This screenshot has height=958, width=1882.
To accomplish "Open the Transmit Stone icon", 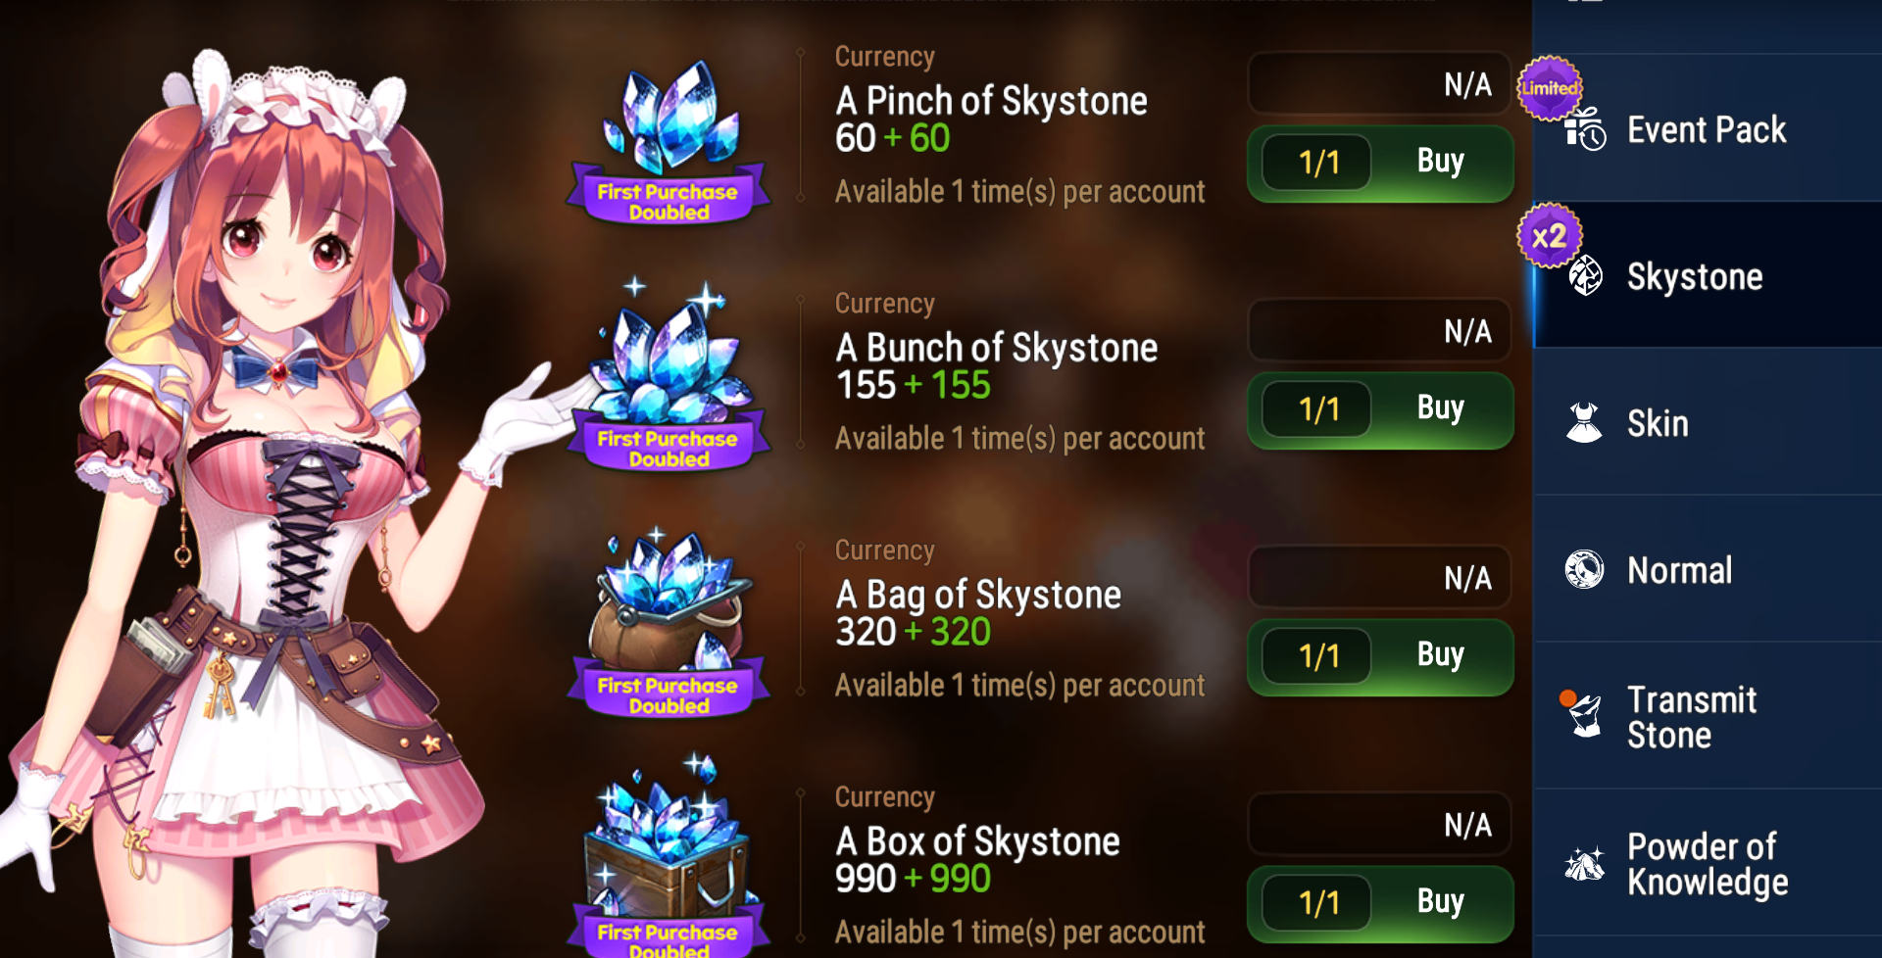I will (x=1584, y=716).
